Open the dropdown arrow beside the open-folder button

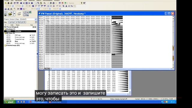pyautogui.click(x=14, y=13)
